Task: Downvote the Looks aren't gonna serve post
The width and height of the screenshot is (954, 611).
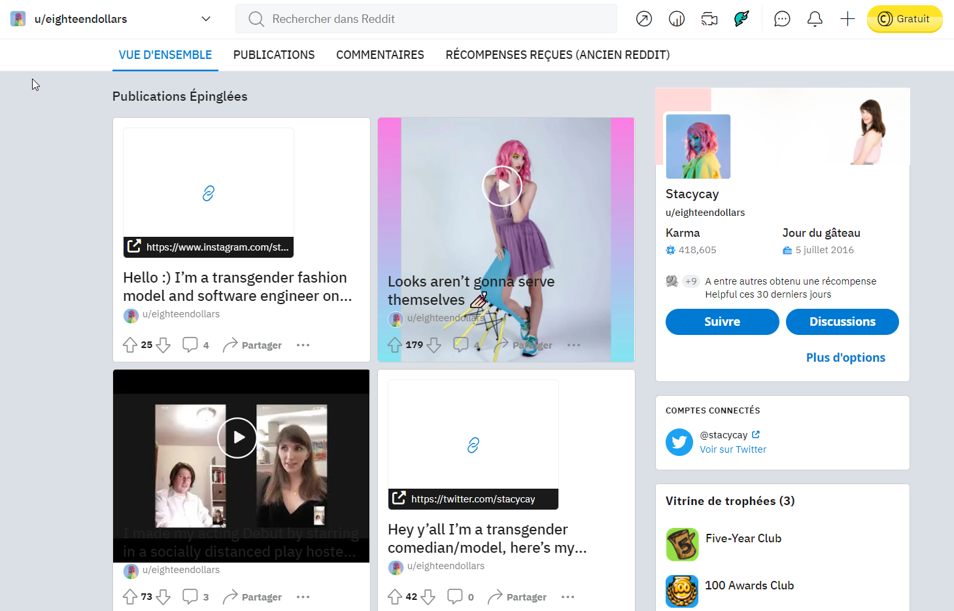Action: coord(434,345)
